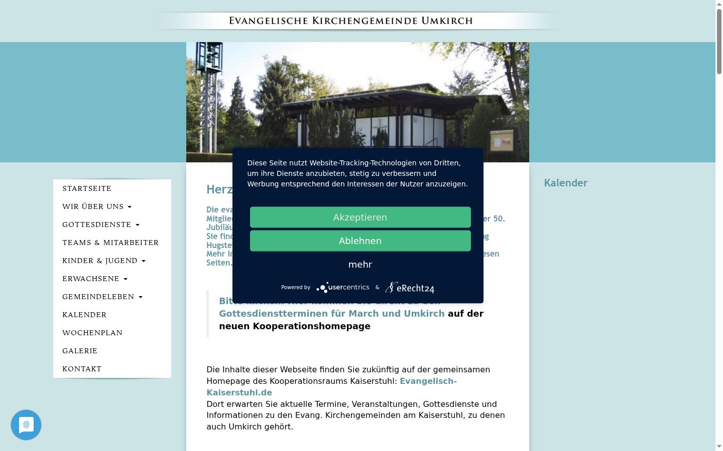Open Gottesdiensttermine für March und Umkirch link
Screen dimensions: 723x451
click(x=331, y=313)
